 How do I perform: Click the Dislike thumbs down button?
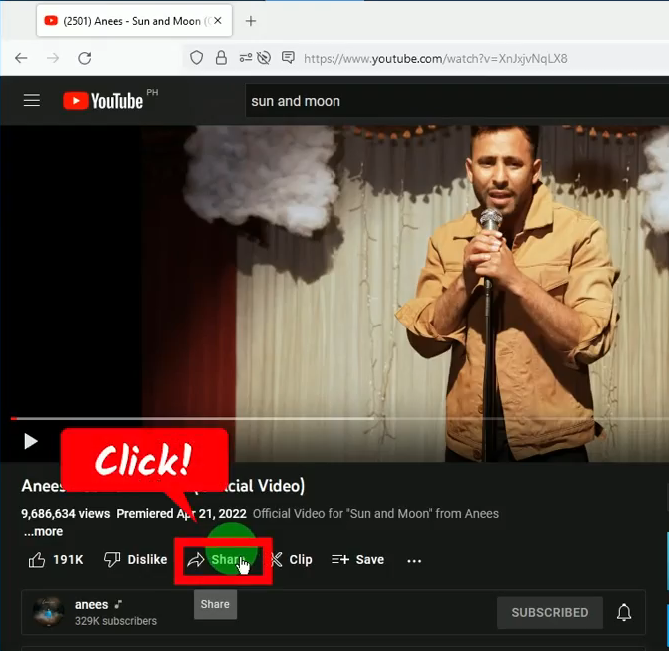point(135,560)
